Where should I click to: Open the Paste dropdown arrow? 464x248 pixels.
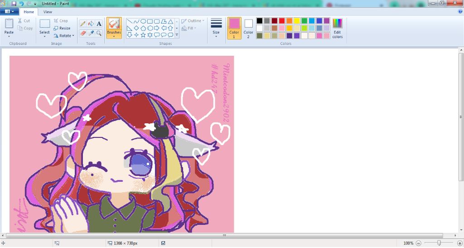coord(9,37)
